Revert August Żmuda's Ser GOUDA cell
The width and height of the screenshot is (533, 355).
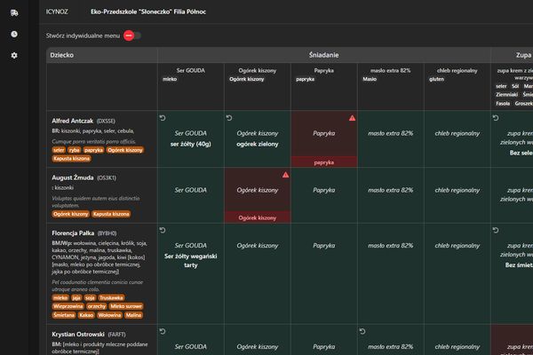click(163, 175)
